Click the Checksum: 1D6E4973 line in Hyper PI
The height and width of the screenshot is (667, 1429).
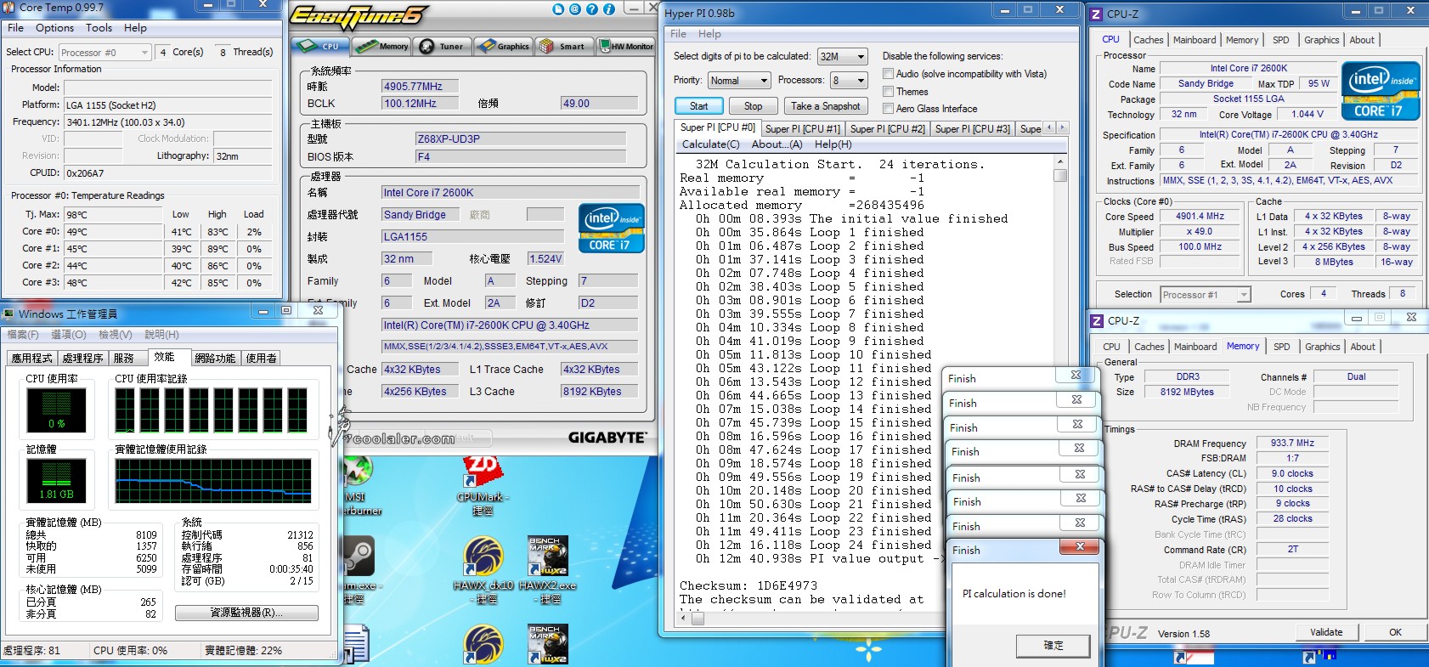coord(748,585)
